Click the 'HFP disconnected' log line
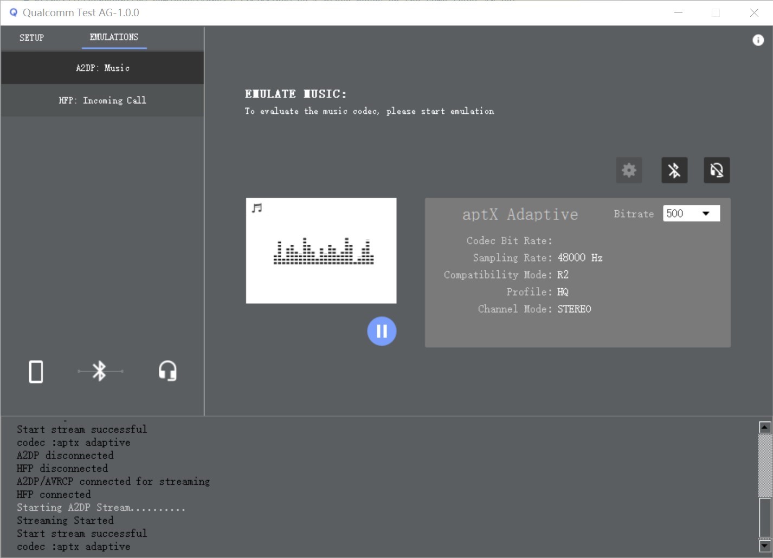The height and width of the screenshot is (558, 773). point(62,469)
